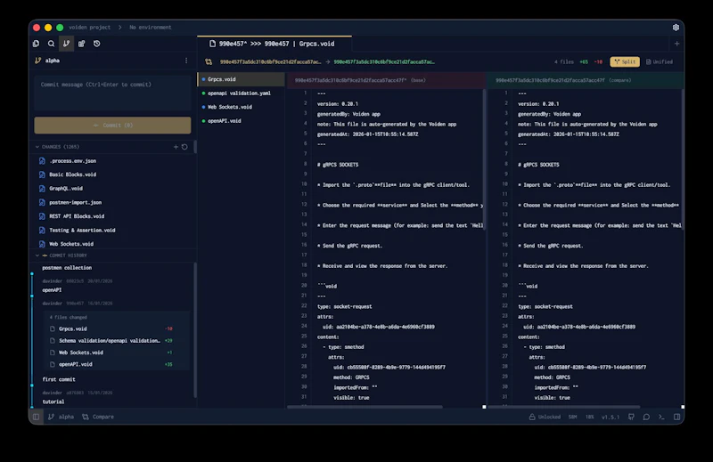Image resolution: width=713 pixels, height=462 pixels.
Task: Toggle left sidebar icon in status bar
Action: point(36,417)
